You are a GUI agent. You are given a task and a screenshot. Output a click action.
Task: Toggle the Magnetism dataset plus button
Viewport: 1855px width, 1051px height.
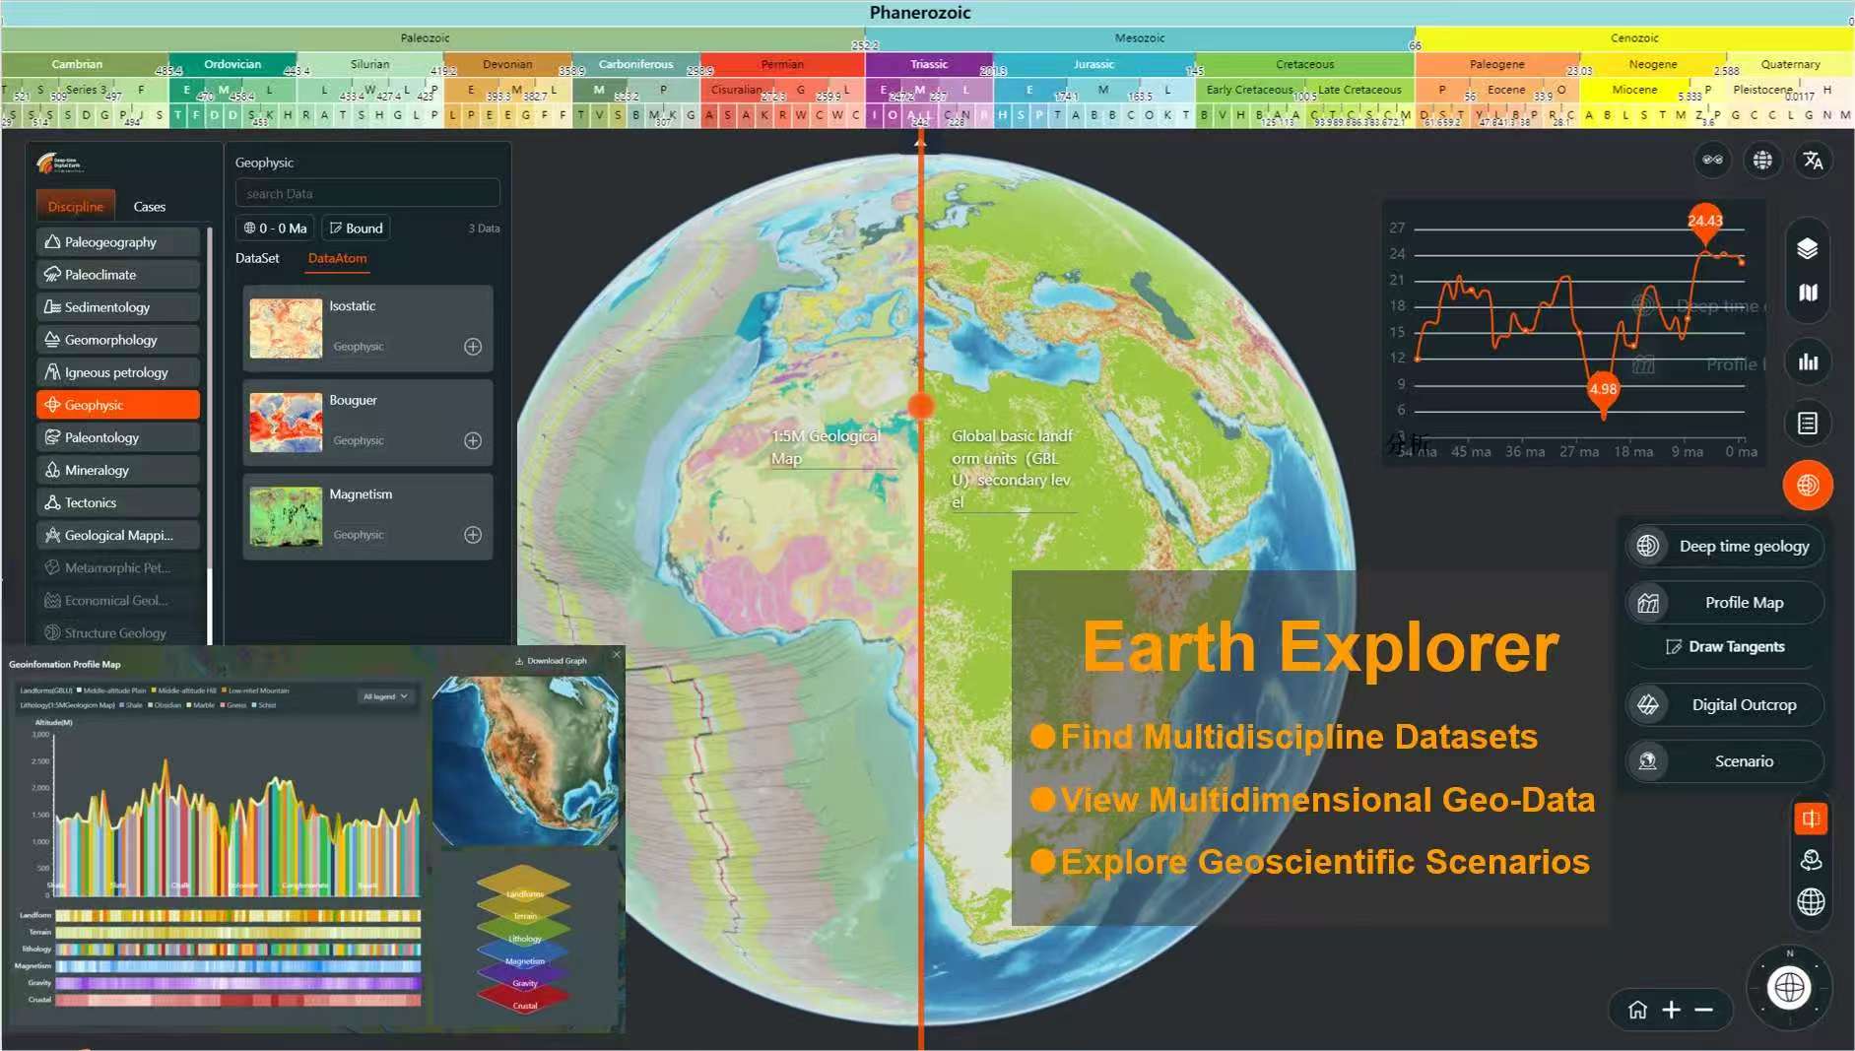click(473, 535)
